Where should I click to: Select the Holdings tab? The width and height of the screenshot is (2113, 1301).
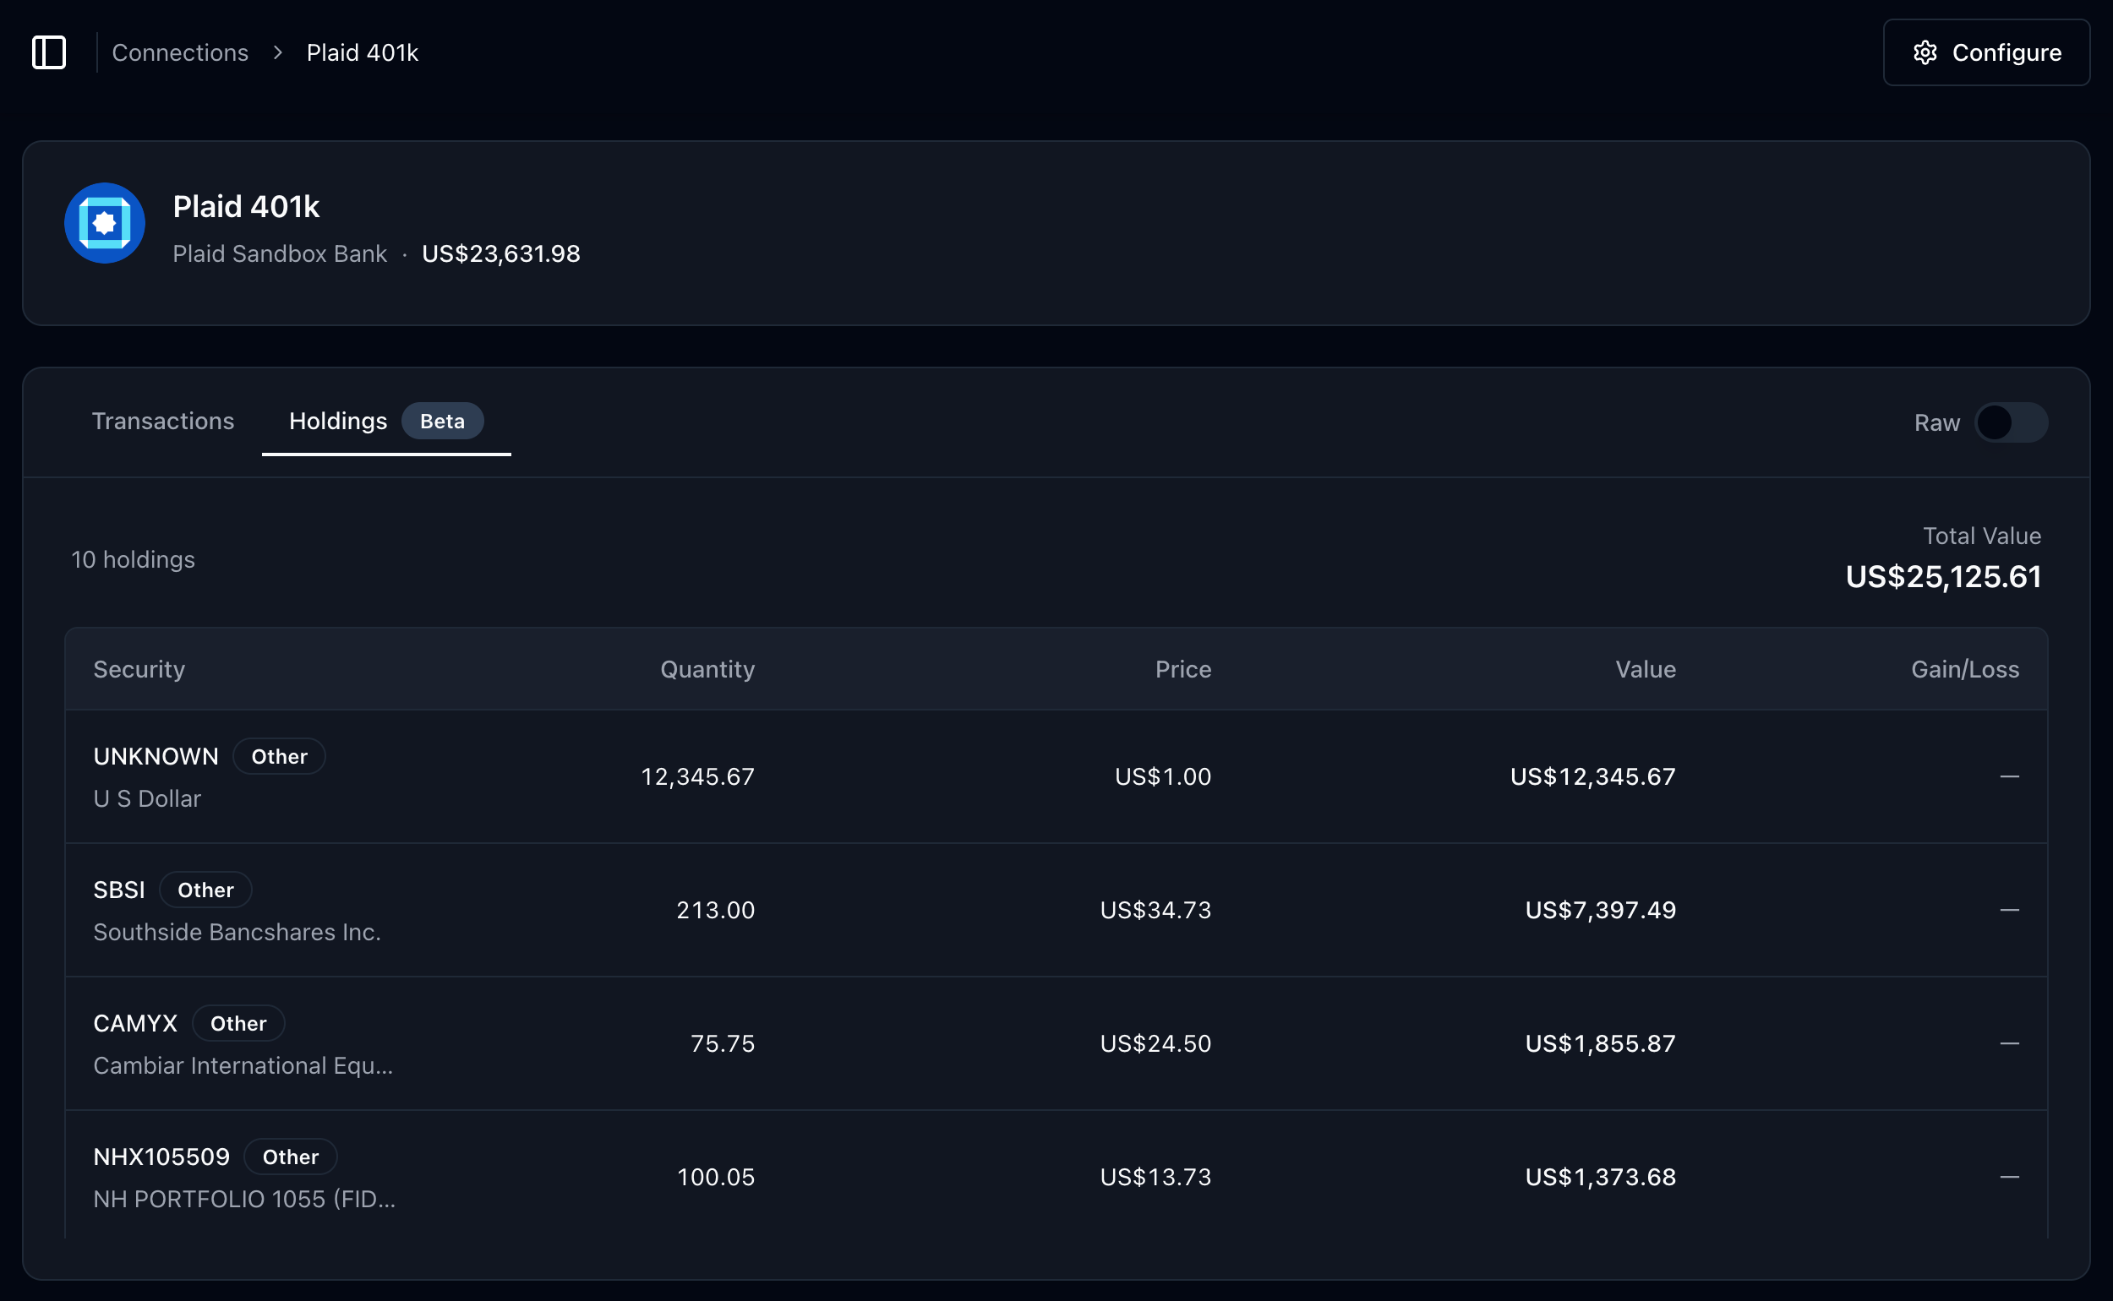[337, 421]
